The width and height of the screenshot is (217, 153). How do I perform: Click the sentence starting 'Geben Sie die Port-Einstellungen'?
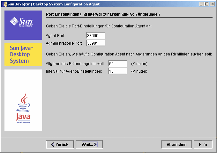[x=99, y=26]
